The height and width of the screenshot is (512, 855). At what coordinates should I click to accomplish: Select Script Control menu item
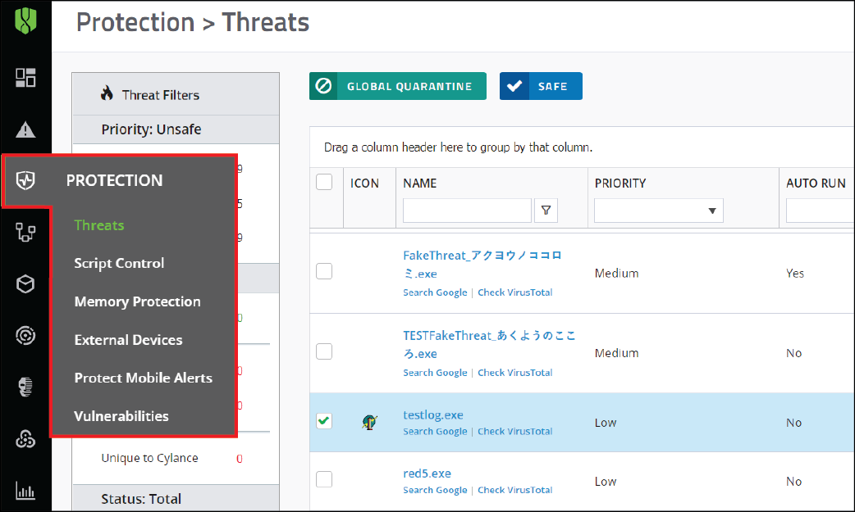[x=119, y=263]
